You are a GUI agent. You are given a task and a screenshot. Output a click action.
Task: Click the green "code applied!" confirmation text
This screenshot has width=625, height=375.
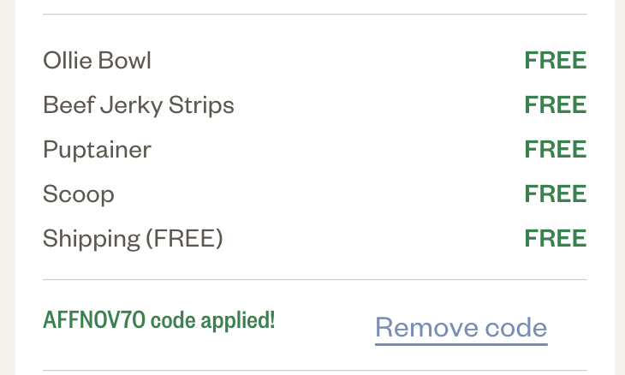tap(213, 320)
